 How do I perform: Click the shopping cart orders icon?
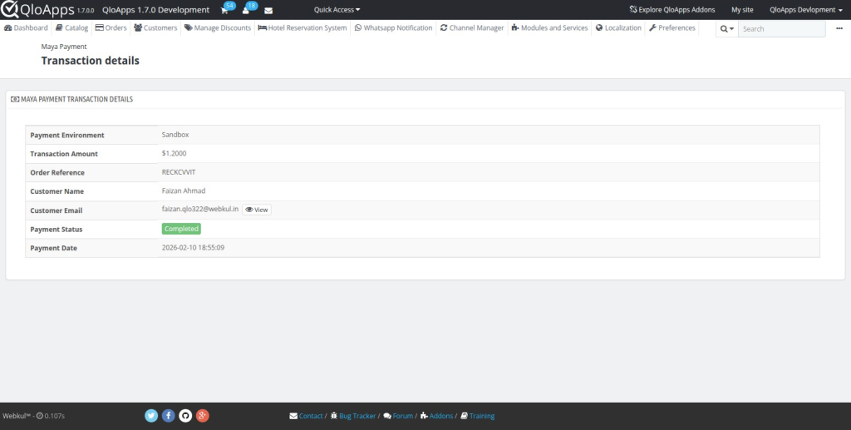click(224, 10)
